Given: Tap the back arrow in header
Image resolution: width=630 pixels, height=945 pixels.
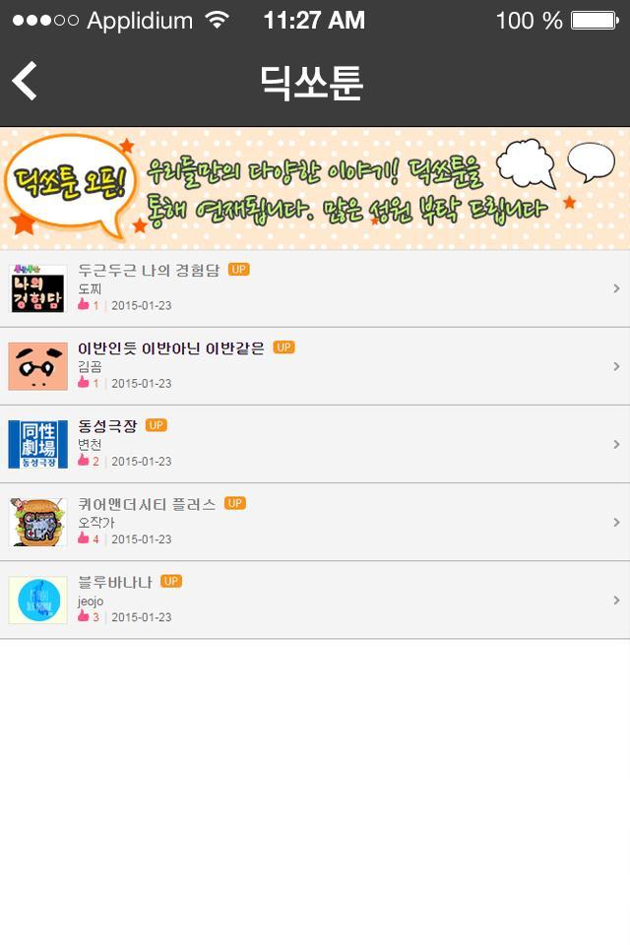Looking at the screenshot, I should pos(25,81).
